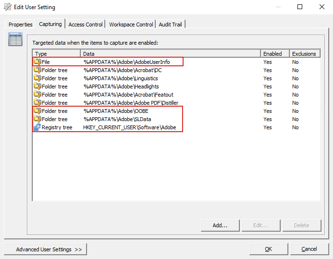Image resolution: width=333 pixels, height=259 pixels.
Task: Click the File icon for AdobeUserInfo row
Action: (x=37, y=62)
